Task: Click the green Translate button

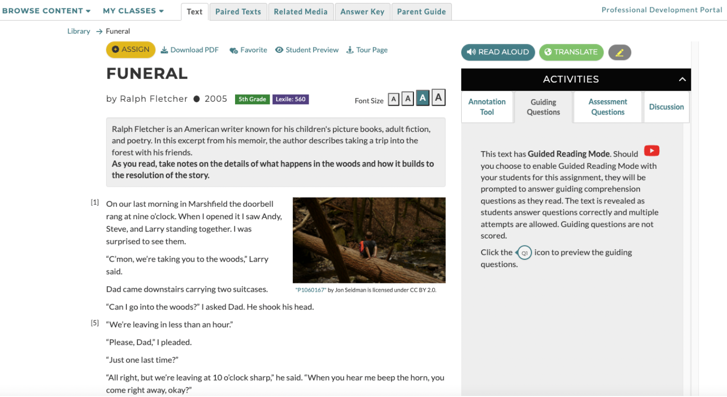Action: point(571,52)
